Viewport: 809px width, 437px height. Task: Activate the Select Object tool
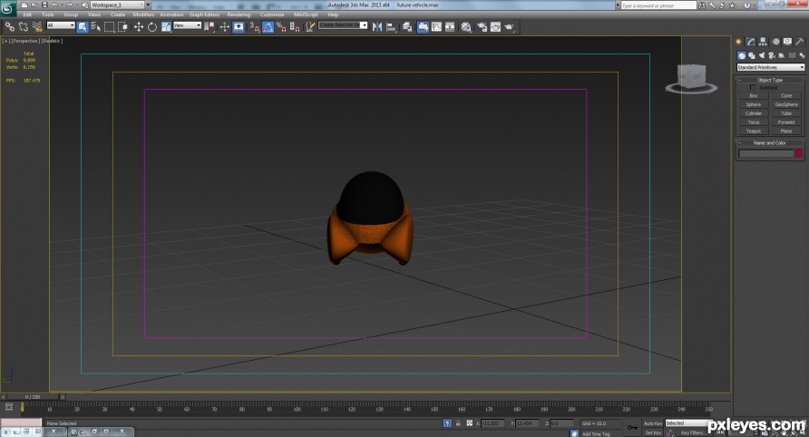(x=83, y=27)
